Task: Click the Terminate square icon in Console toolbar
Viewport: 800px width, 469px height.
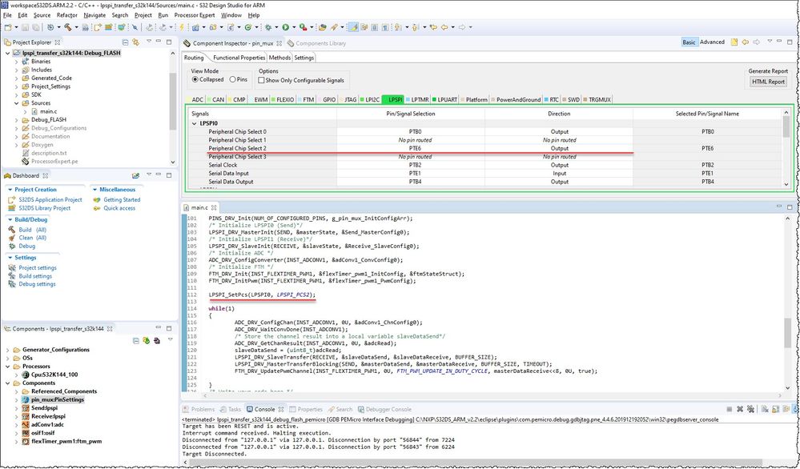Action: 729,409
